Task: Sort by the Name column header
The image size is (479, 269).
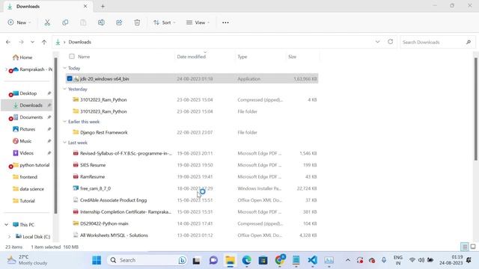Action: pos(84,57)
